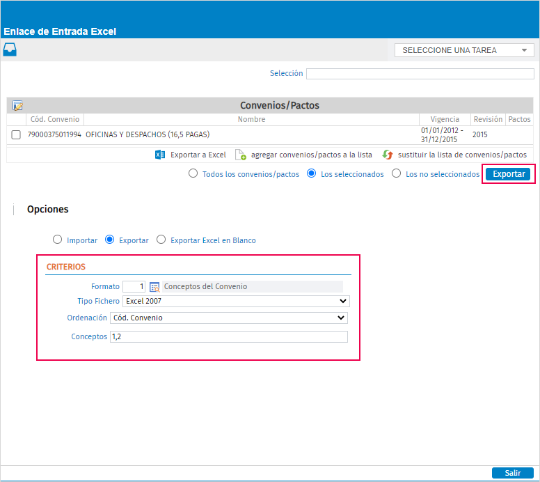Select Todos los convenios/pactos radio button
This screenshot has height=482, width=540.
pyautogui.click(x=193, y=173)
